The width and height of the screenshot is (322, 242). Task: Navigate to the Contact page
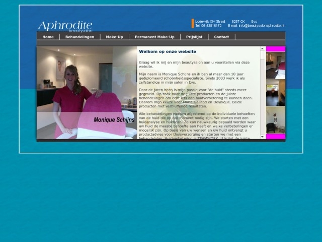click(x=221, y=37)
